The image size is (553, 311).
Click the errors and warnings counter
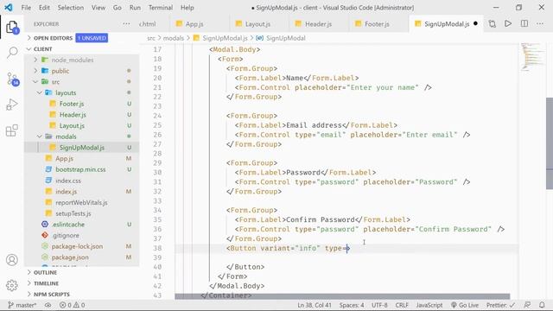(72, 305)
